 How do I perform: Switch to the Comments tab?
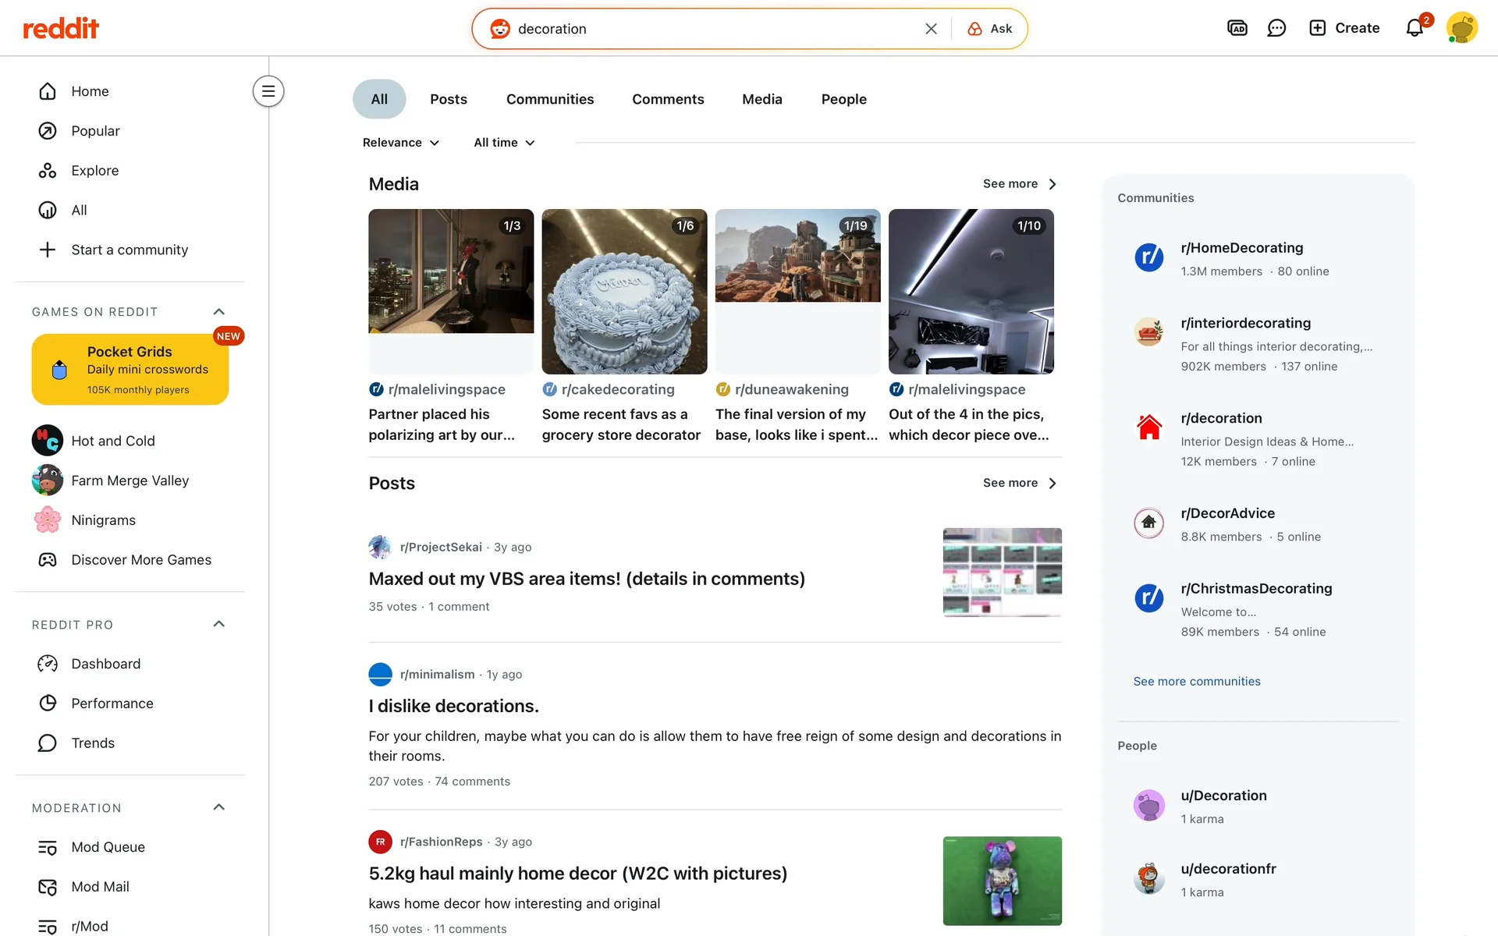click(x=668, y=99)
